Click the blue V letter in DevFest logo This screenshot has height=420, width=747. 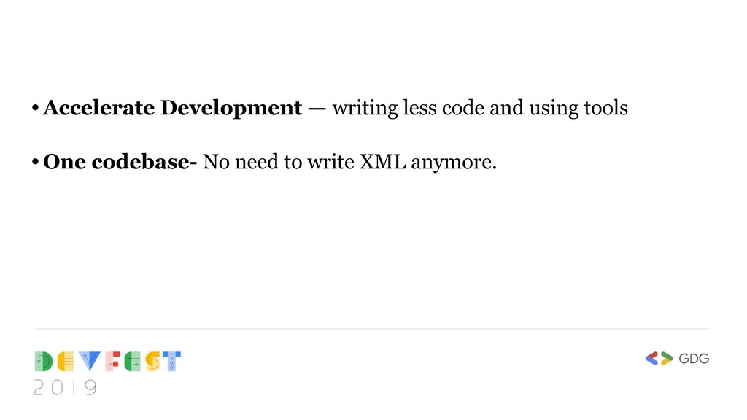click(90, 362)
